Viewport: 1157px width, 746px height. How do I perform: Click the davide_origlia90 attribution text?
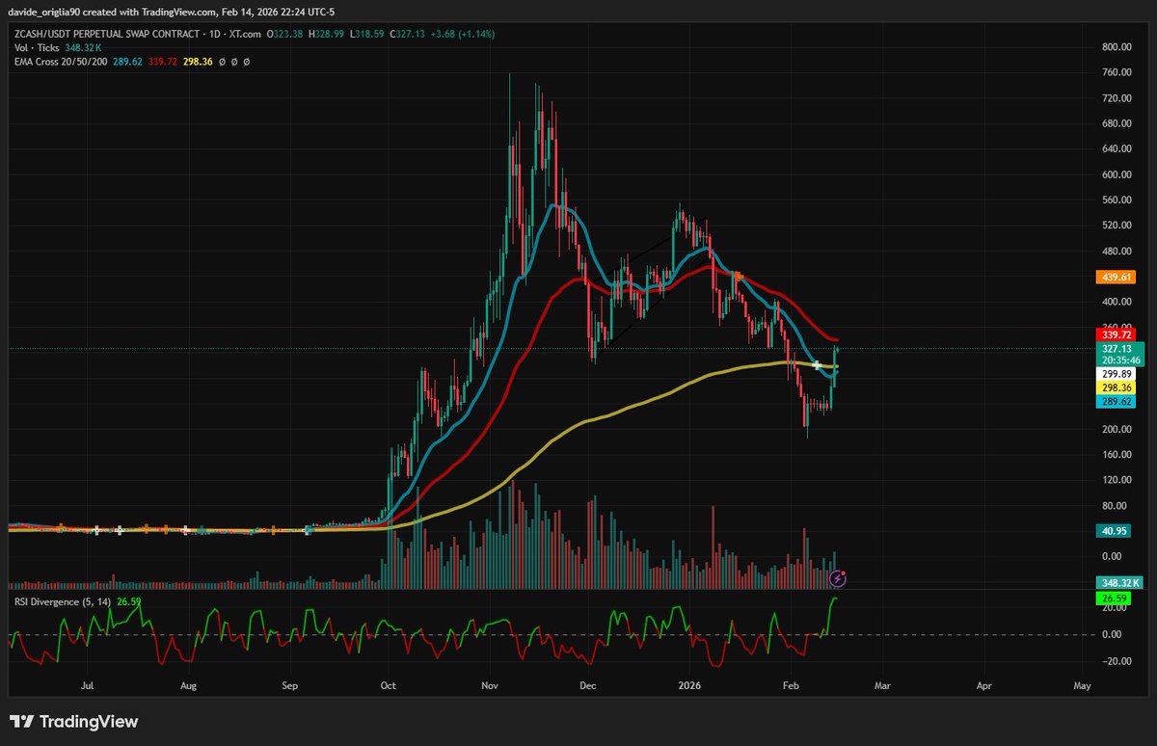pos(43,13)
